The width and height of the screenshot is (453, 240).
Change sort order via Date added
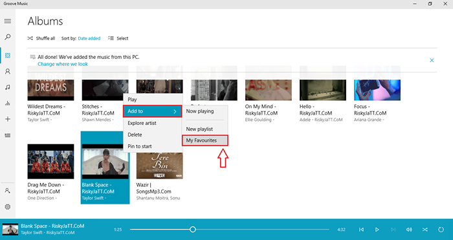click(x=89, y=38)
